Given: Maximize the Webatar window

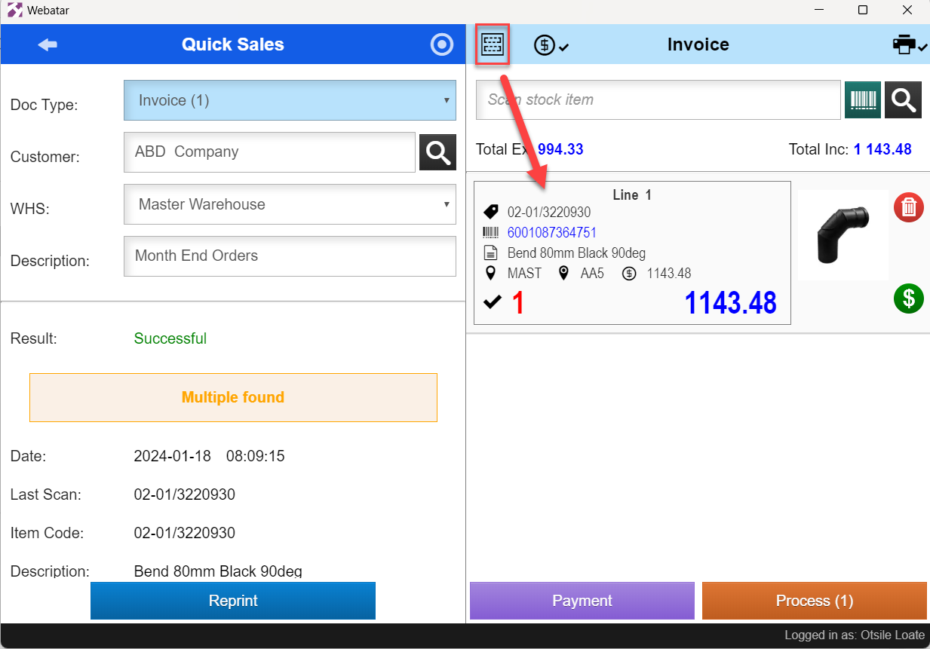Looking at the screenshot, I should tap(863, 11).
